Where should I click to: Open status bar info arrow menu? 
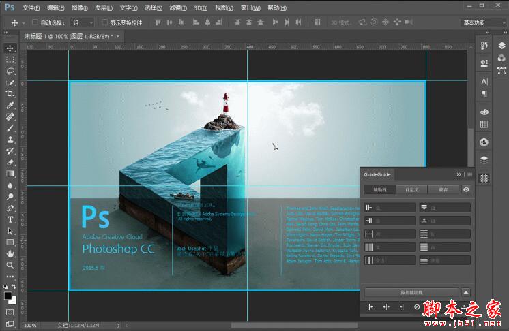(x=118, y=325)
